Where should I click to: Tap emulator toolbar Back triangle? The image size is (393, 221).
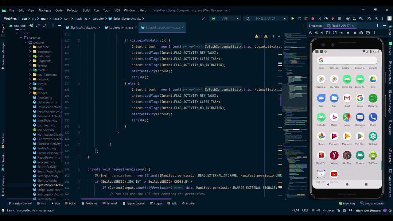point(341,33)
